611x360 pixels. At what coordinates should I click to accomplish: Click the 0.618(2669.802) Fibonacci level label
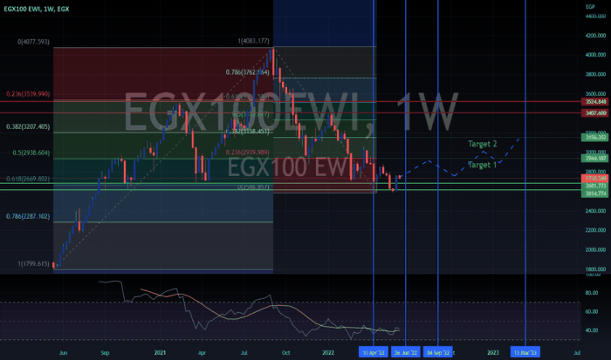point(28,179)
